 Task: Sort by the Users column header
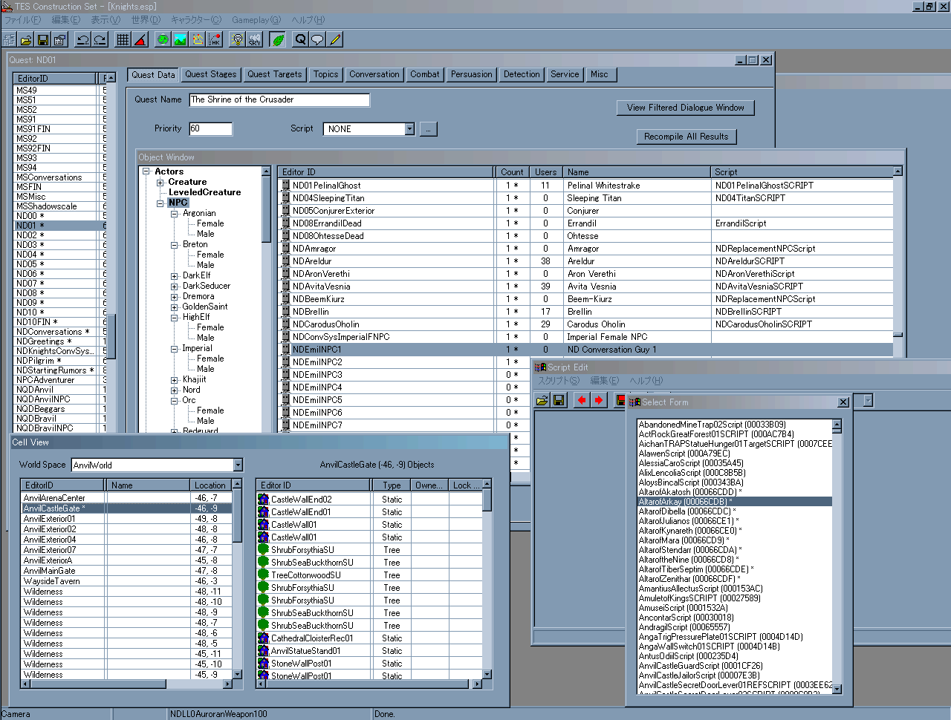(546, 172)
